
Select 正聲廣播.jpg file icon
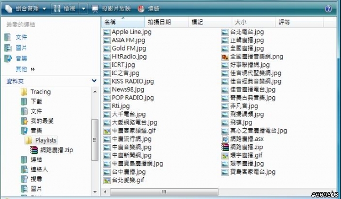225,40
